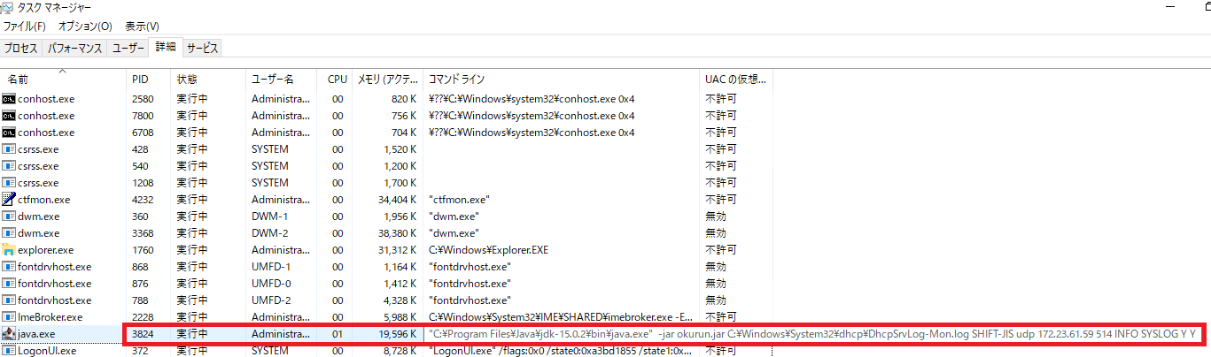Image resolution: width=1211 pixels, height=357 pixels.
Task: Click the explorer.exe folder icon
Action: coord(9,250)
